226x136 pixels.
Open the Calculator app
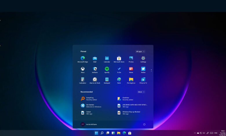[83, 80]
